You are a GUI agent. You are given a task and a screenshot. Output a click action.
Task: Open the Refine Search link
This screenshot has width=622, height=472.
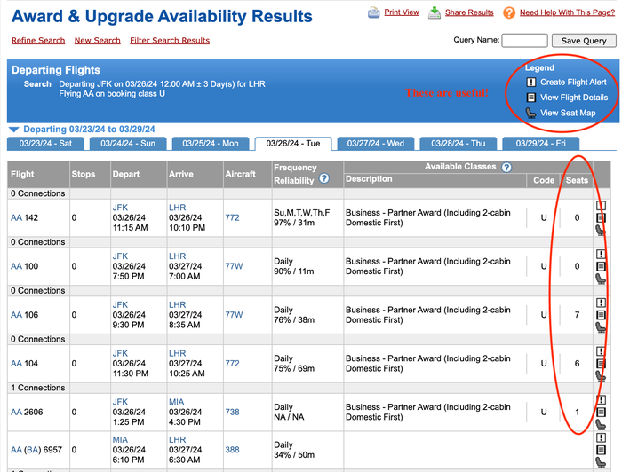click(38, 41)
